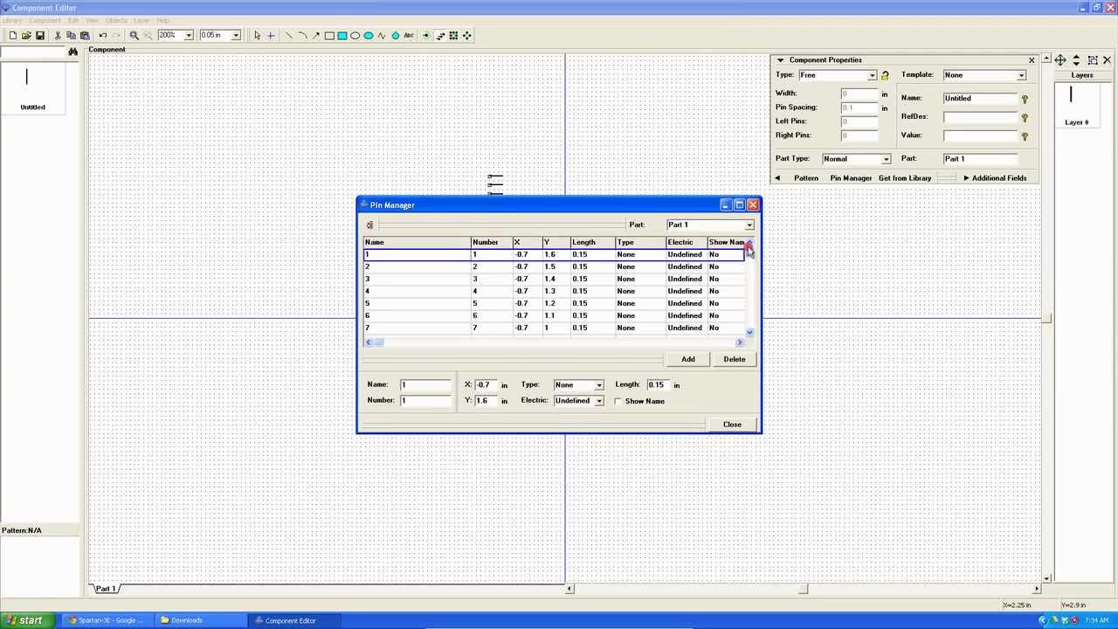The width and height of the screenshot is (1118, 629).
Task: Pick the Arc drawing tool
Action: pyautogui.click(x=302, y=35)
